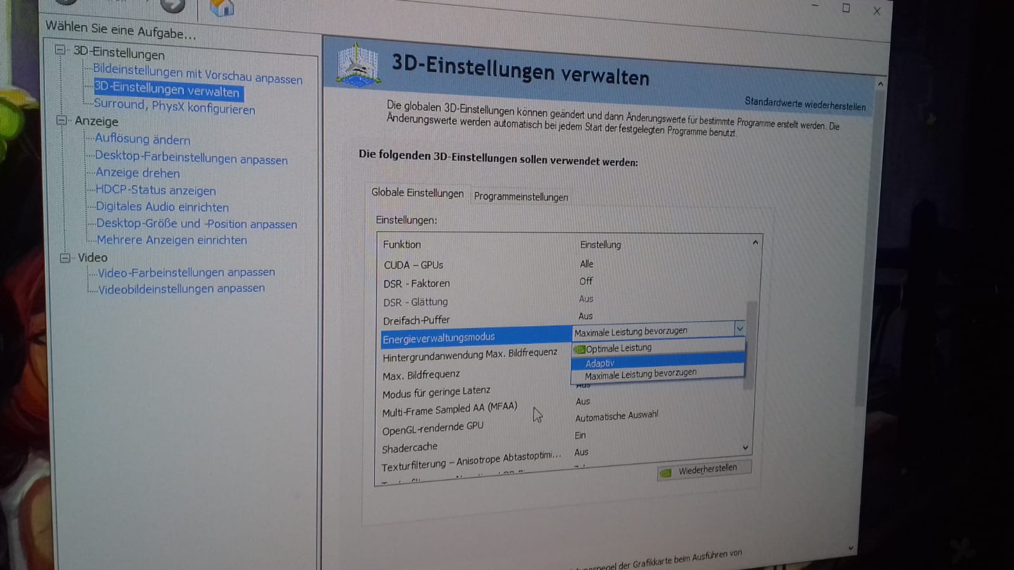The image size is (1014, 570).
Task: Collapse the Video tree node
Action: coord(65,257)
